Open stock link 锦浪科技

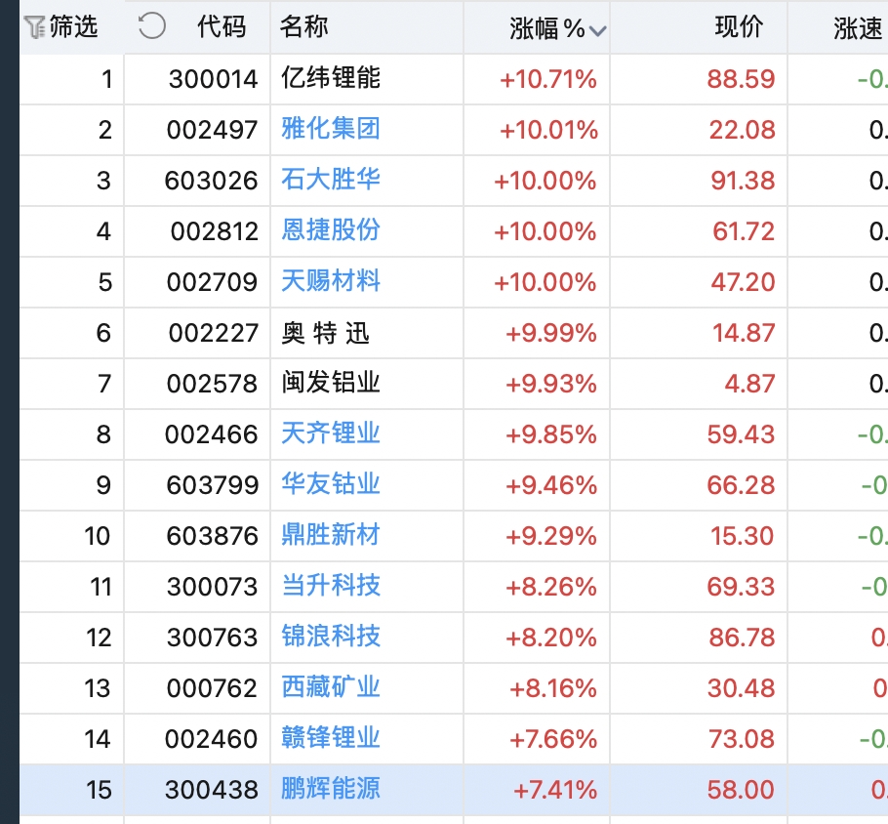click(331, 637)
